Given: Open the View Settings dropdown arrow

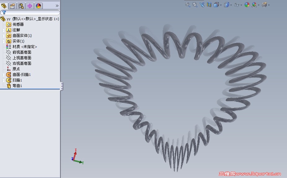Looking at the screenshot, I should click(x=269, y=5).
